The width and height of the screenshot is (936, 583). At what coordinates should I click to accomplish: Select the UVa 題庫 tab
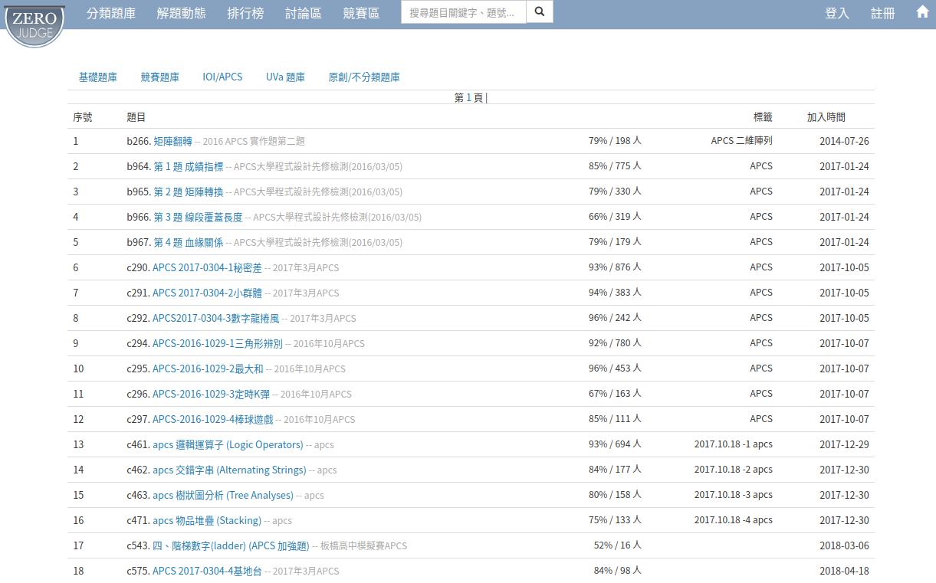285,77
